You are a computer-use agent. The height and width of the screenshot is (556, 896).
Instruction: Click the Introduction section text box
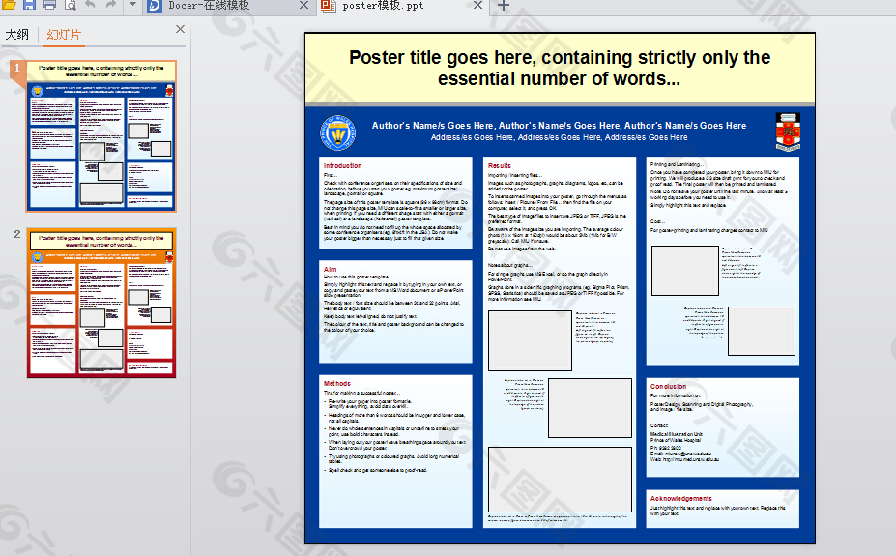pyautogui.click(x=395, y=203)
